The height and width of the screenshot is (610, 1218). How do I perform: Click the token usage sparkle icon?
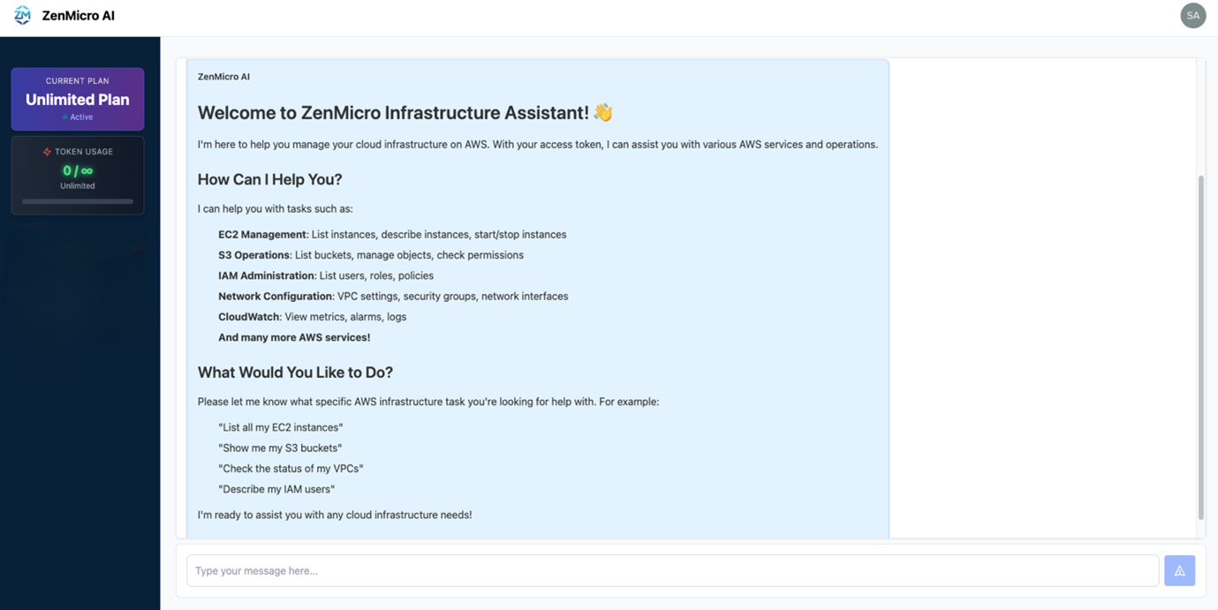tap(47, 152)
